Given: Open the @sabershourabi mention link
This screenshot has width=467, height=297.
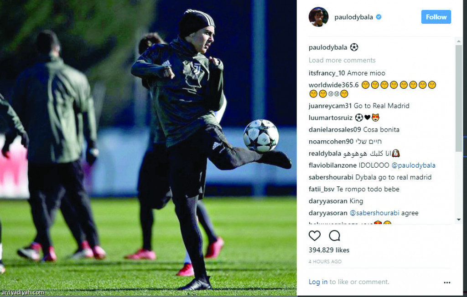Looking at the screenshot, I should (x=374, y=213).
